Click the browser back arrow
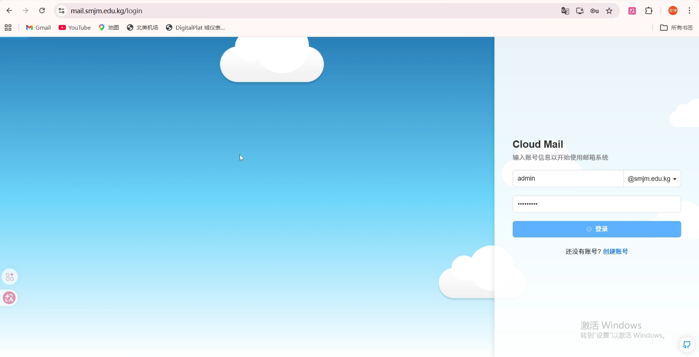The width and height of the screenshot is (699, 357). click(9, 11)
